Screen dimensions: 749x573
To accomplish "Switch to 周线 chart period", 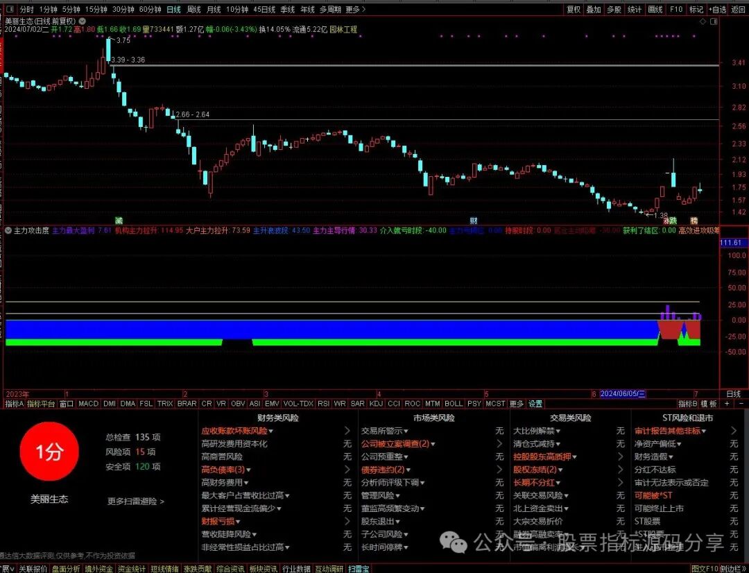I will click(194, 9).
